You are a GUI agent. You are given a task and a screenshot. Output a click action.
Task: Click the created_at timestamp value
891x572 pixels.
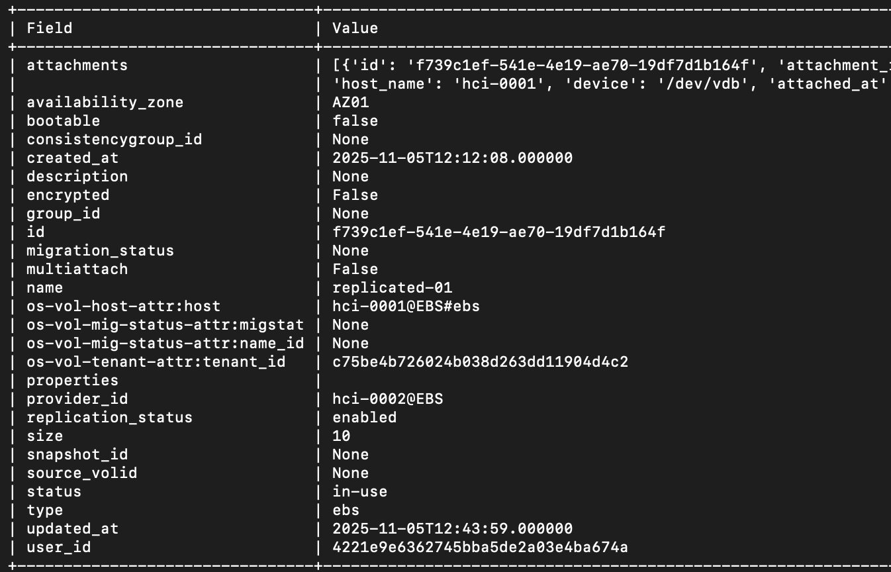[452, 158]
